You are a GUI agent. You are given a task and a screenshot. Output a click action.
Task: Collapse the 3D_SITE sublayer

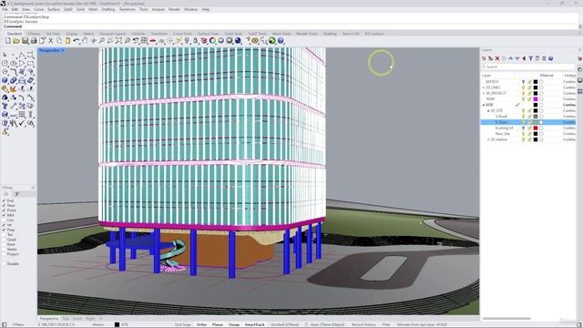coord(488,111)
